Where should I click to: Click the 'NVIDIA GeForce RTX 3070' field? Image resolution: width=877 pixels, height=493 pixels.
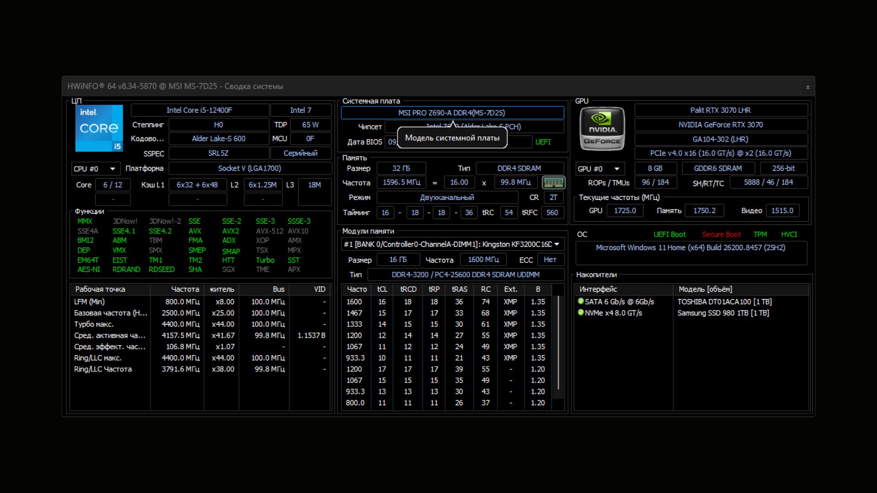tap(721, 125)
